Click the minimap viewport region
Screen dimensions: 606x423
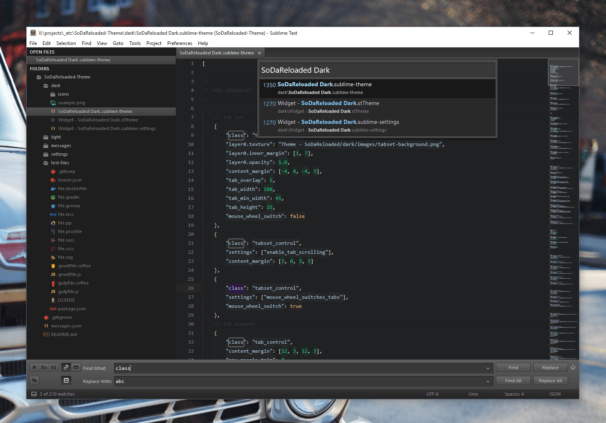pos(563,72)
